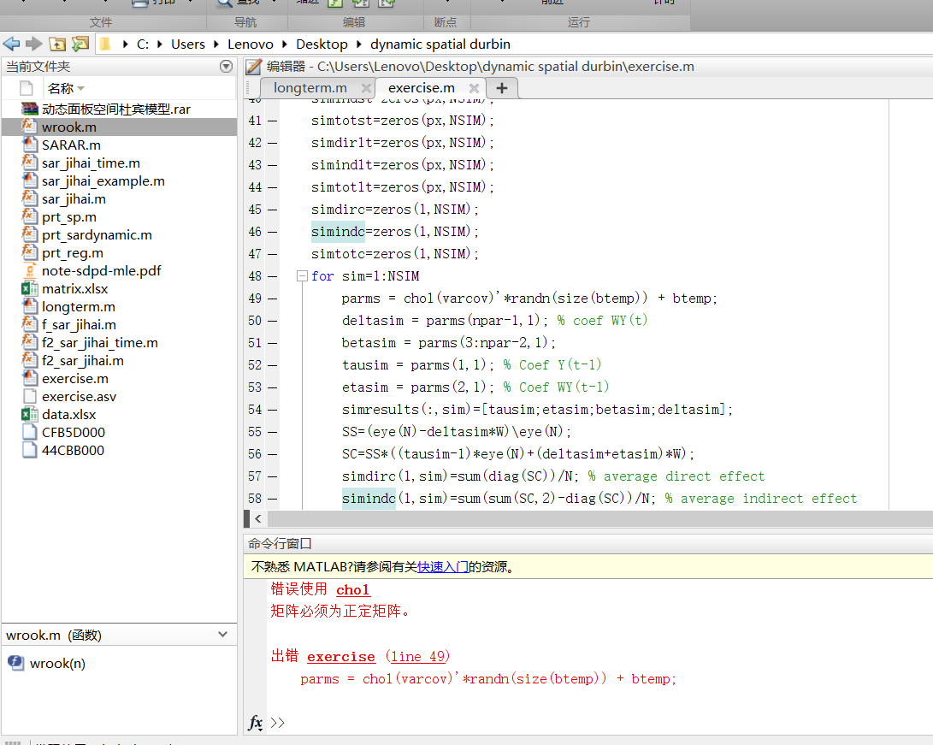Select data.xlsx in the file list
This screenshot has height=745, width=933.
69,415
